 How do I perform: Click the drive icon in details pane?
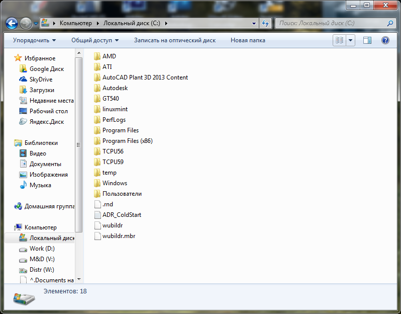coord(24,298)
